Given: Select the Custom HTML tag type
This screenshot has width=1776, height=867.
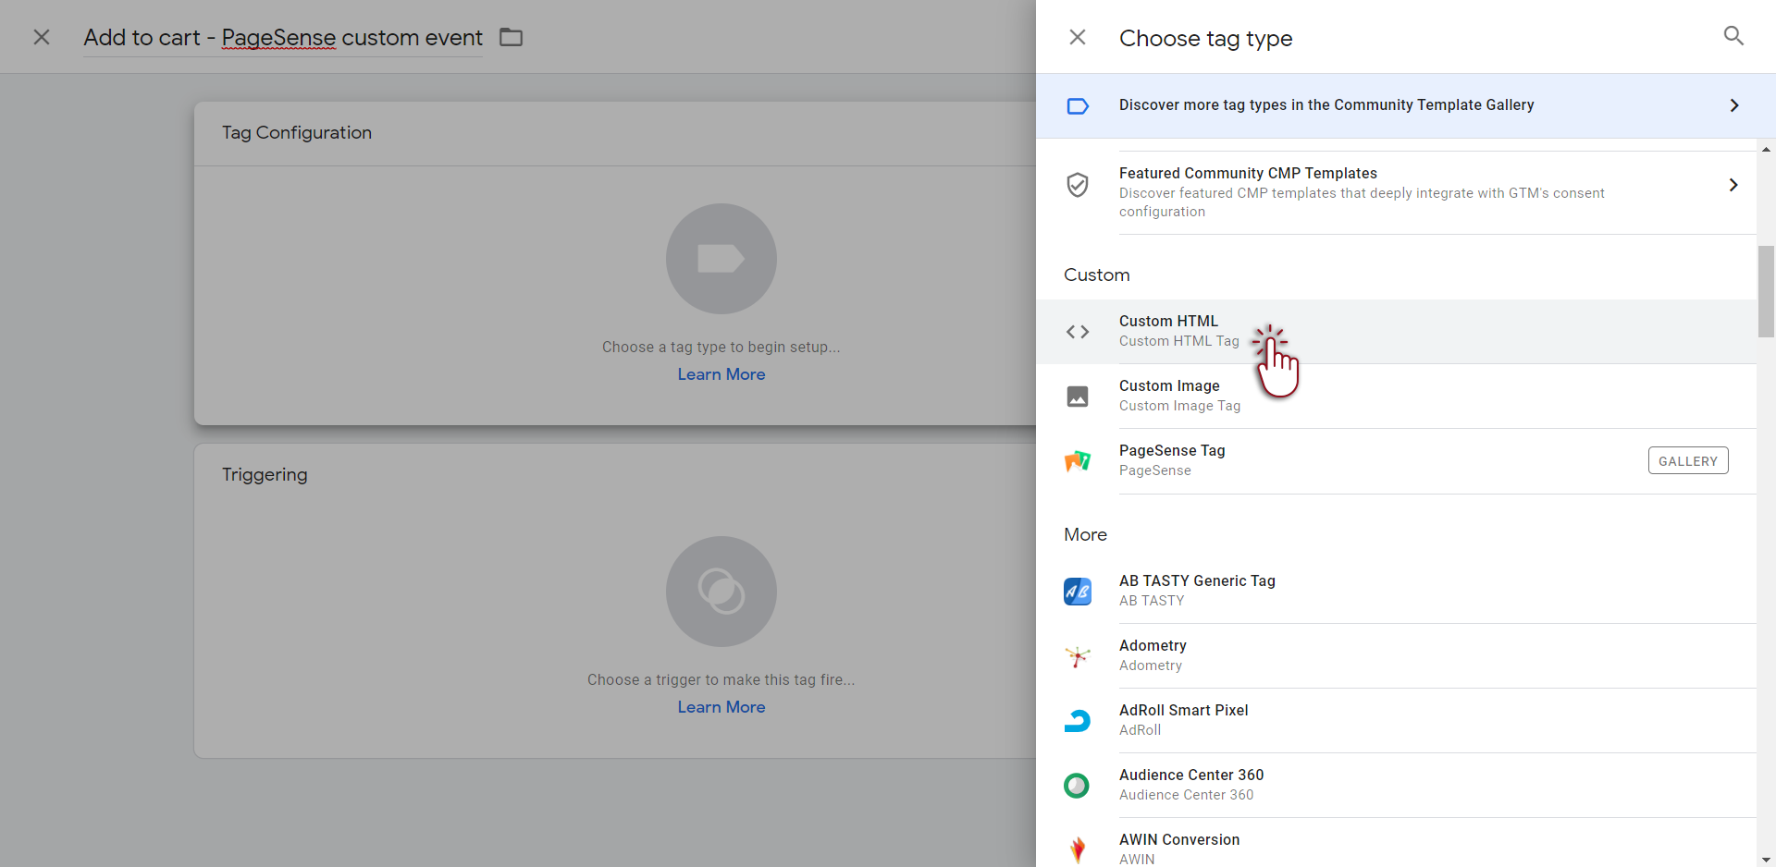Looking at the screenshot, I should [1396, 332].
